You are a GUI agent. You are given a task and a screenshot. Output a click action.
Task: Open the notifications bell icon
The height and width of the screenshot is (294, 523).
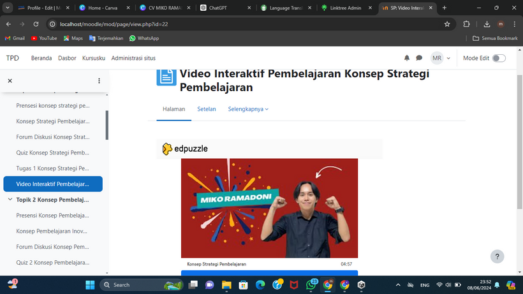tap(408, 58)
